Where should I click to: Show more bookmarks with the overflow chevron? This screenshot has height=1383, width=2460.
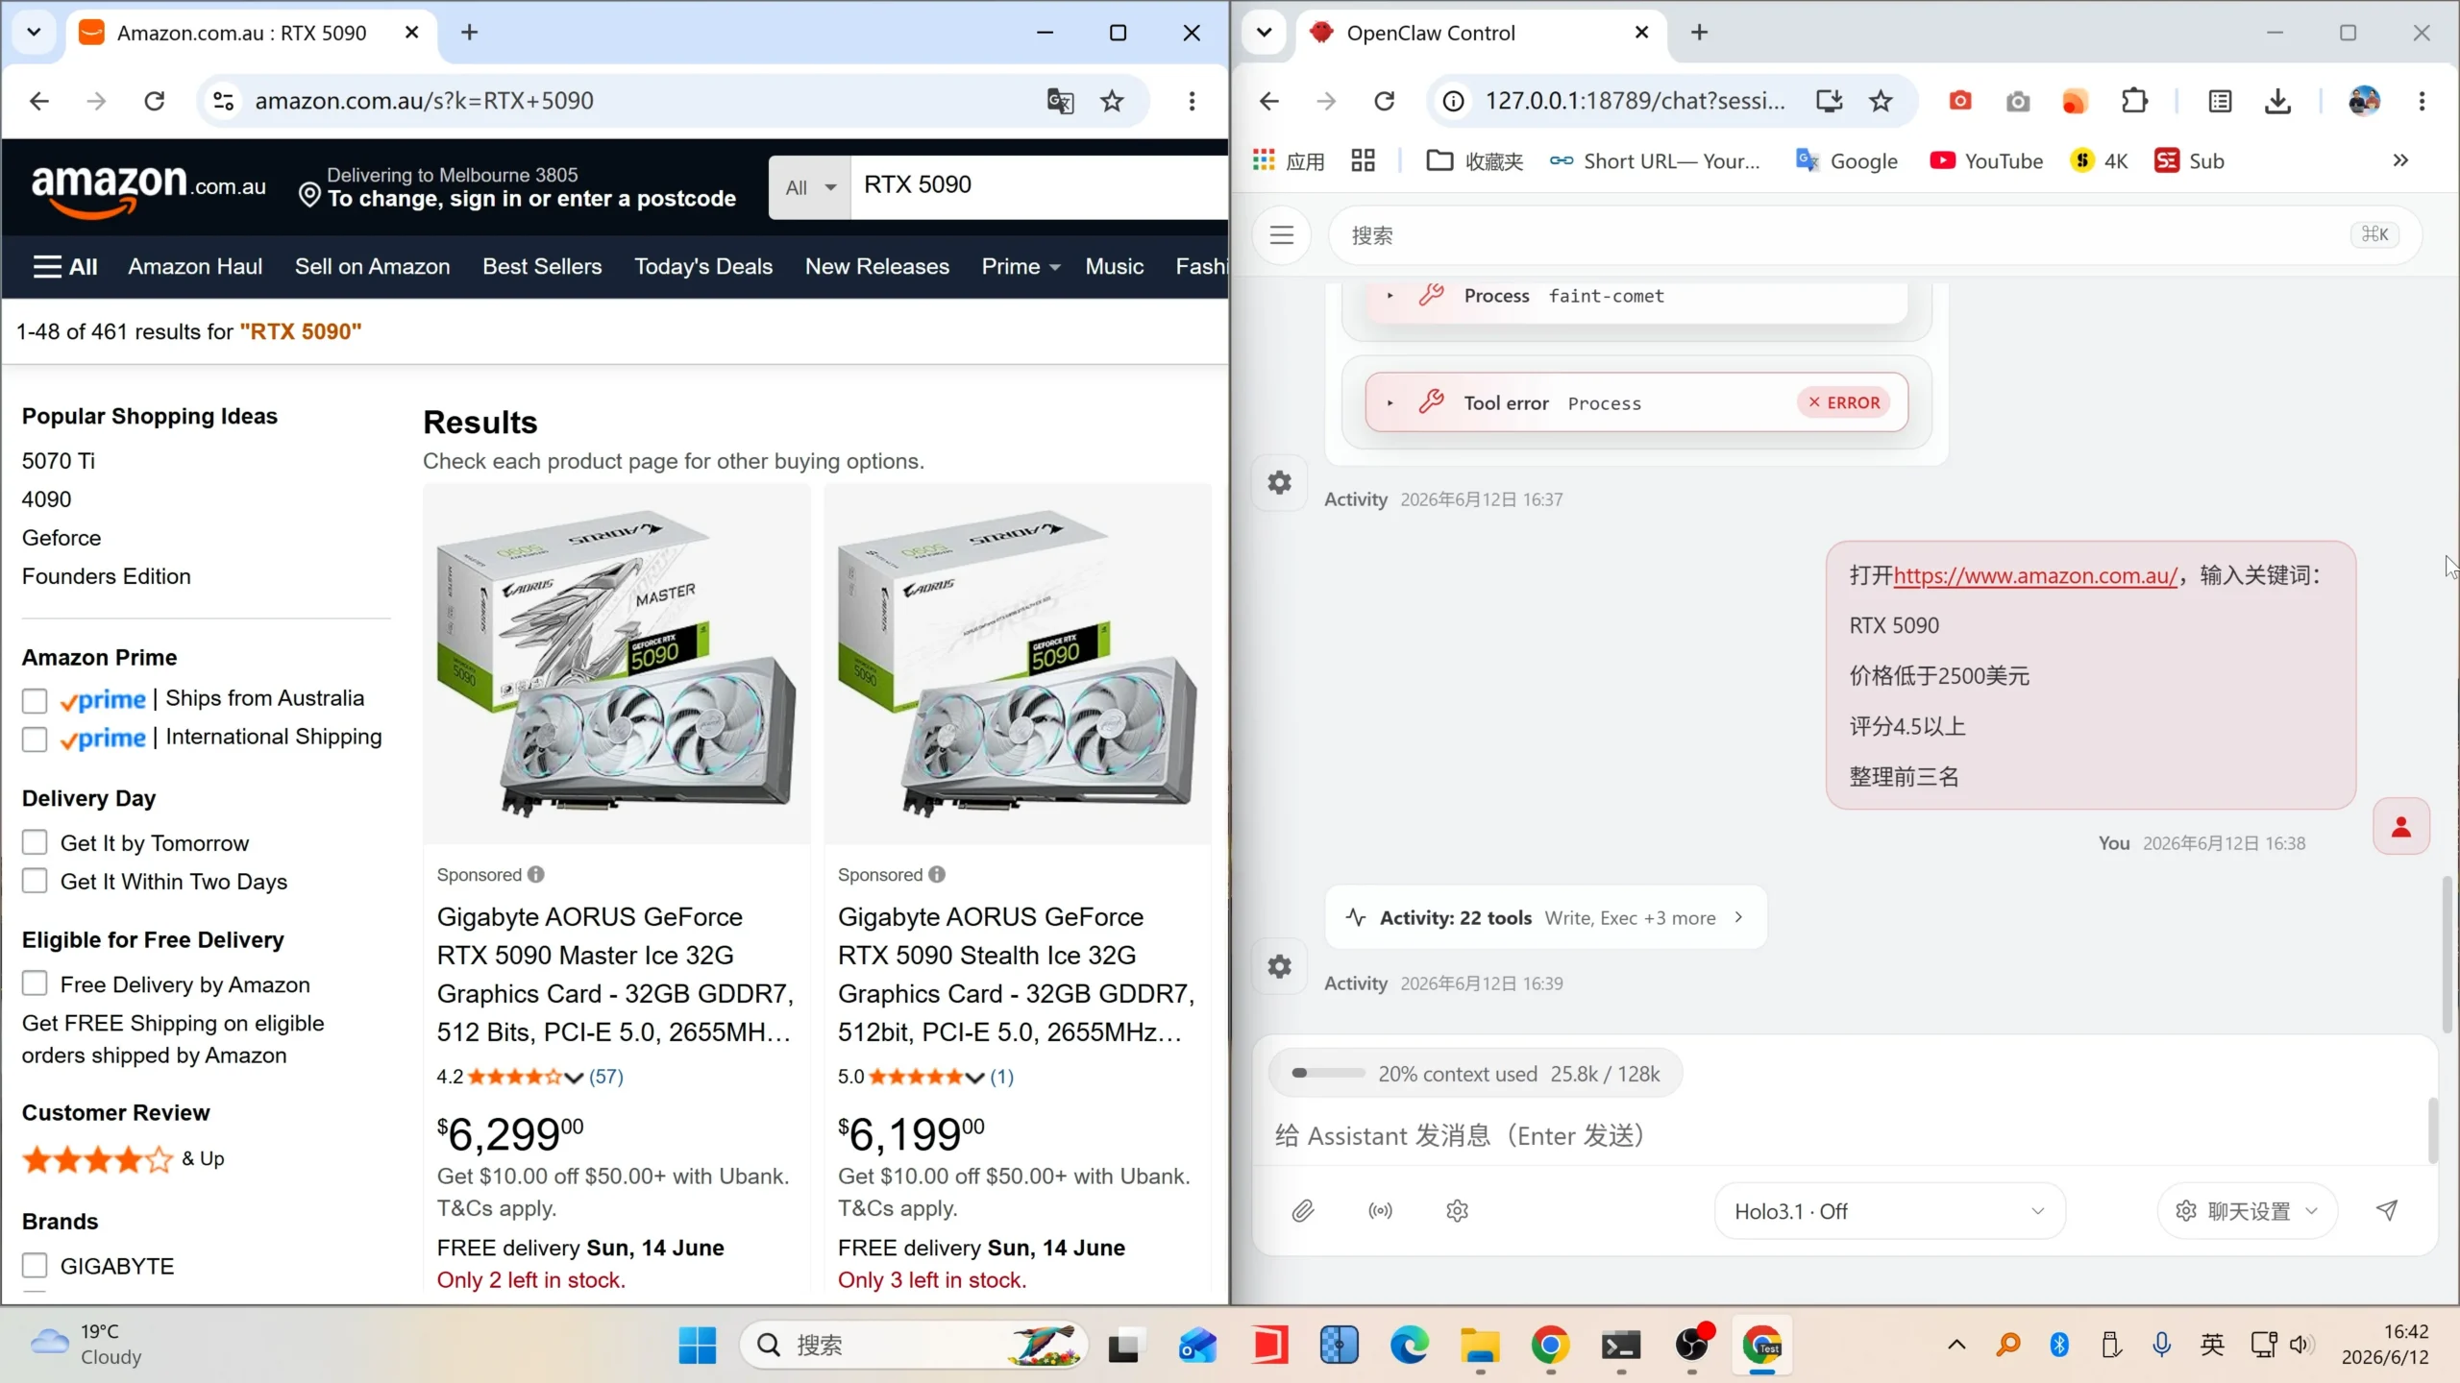point(2400,160)
